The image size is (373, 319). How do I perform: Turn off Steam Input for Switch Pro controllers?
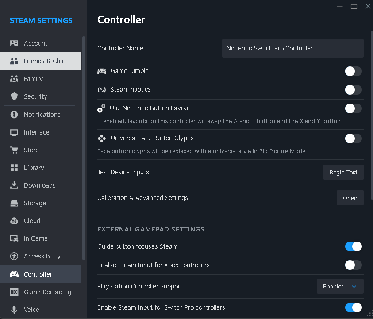point(353,307)
